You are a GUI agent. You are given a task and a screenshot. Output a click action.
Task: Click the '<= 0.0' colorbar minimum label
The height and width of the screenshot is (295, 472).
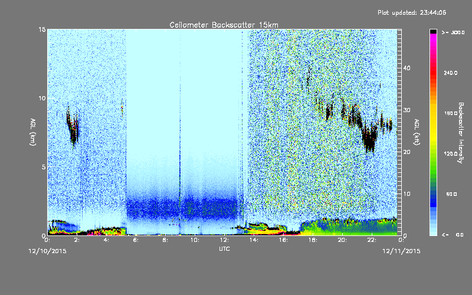pos(453,235)
